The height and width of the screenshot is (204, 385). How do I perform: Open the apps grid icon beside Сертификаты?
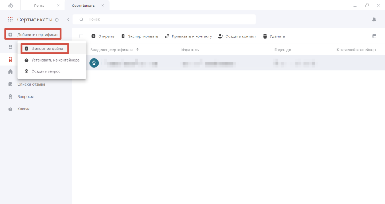(10, 19)
